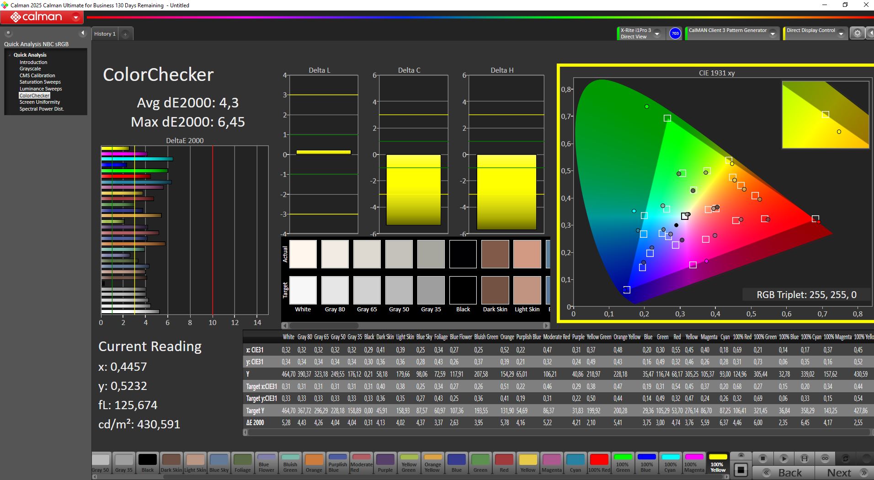Click the Dark Skin actual color patch
874x480 pixels.
coord(495,254)
